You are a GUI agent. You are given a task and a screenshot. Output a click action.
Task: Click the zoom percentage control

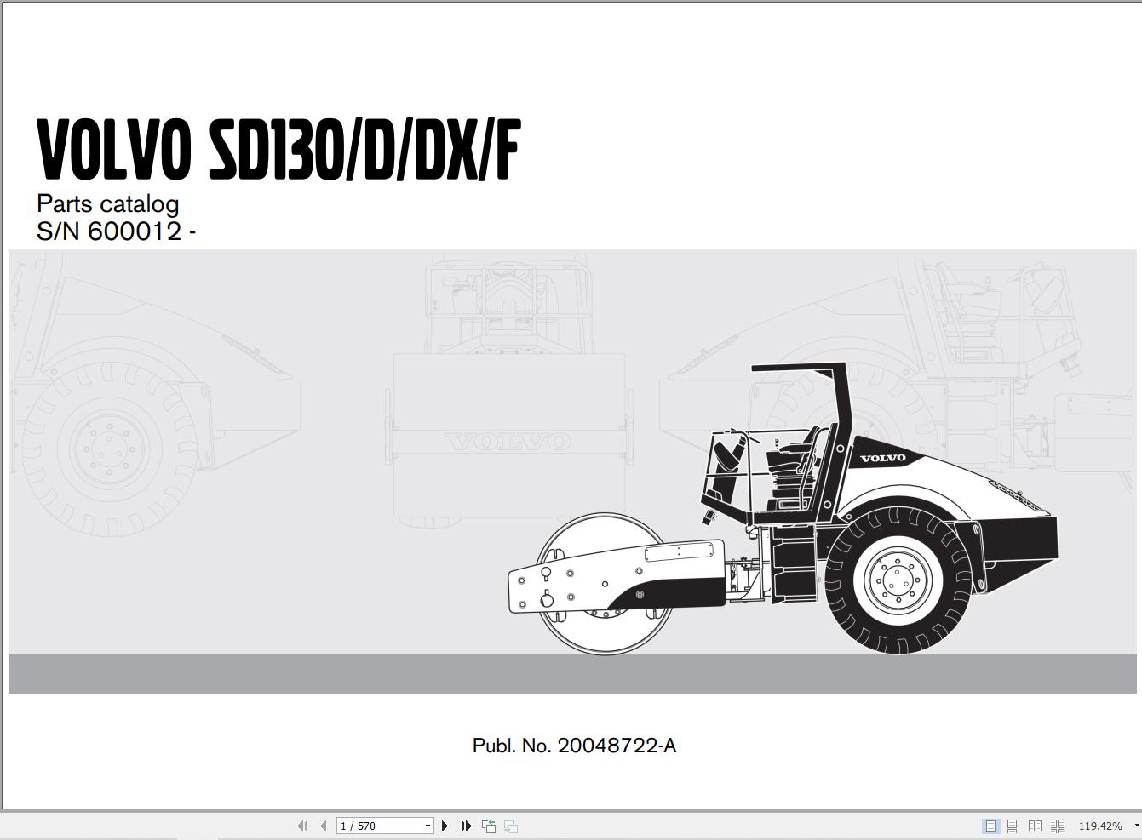(1100, 826)
